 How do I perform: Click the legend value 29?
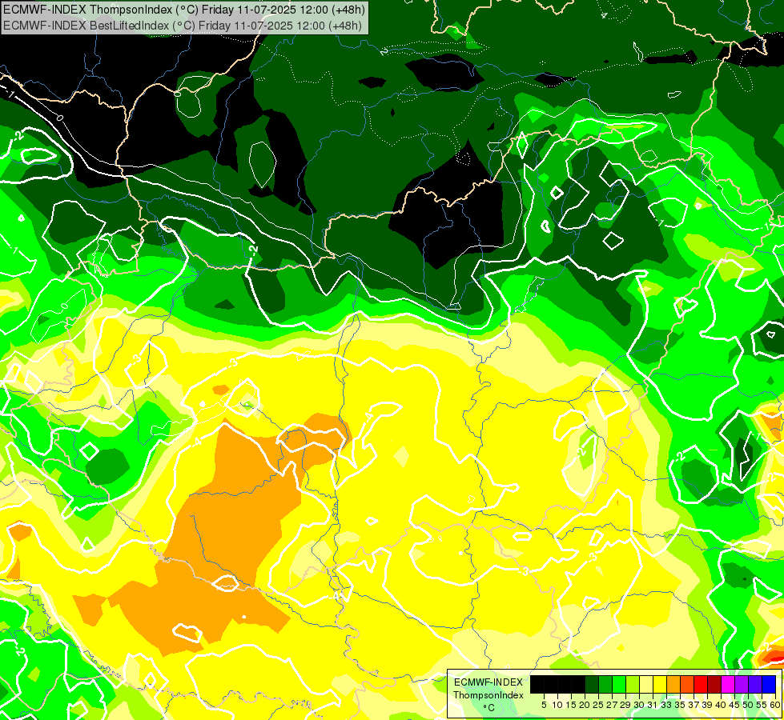click(x=625, y=705)
